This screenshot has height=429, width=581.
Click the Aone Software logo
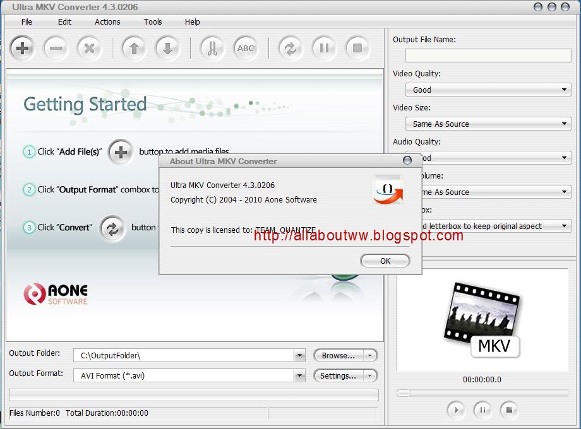(56, 294)
